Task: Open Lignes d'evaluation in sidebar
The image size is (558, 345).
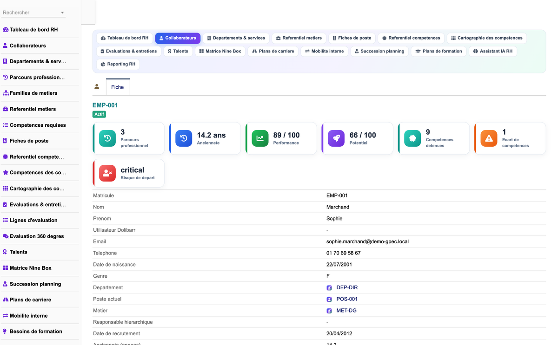Action: point(33,220)
